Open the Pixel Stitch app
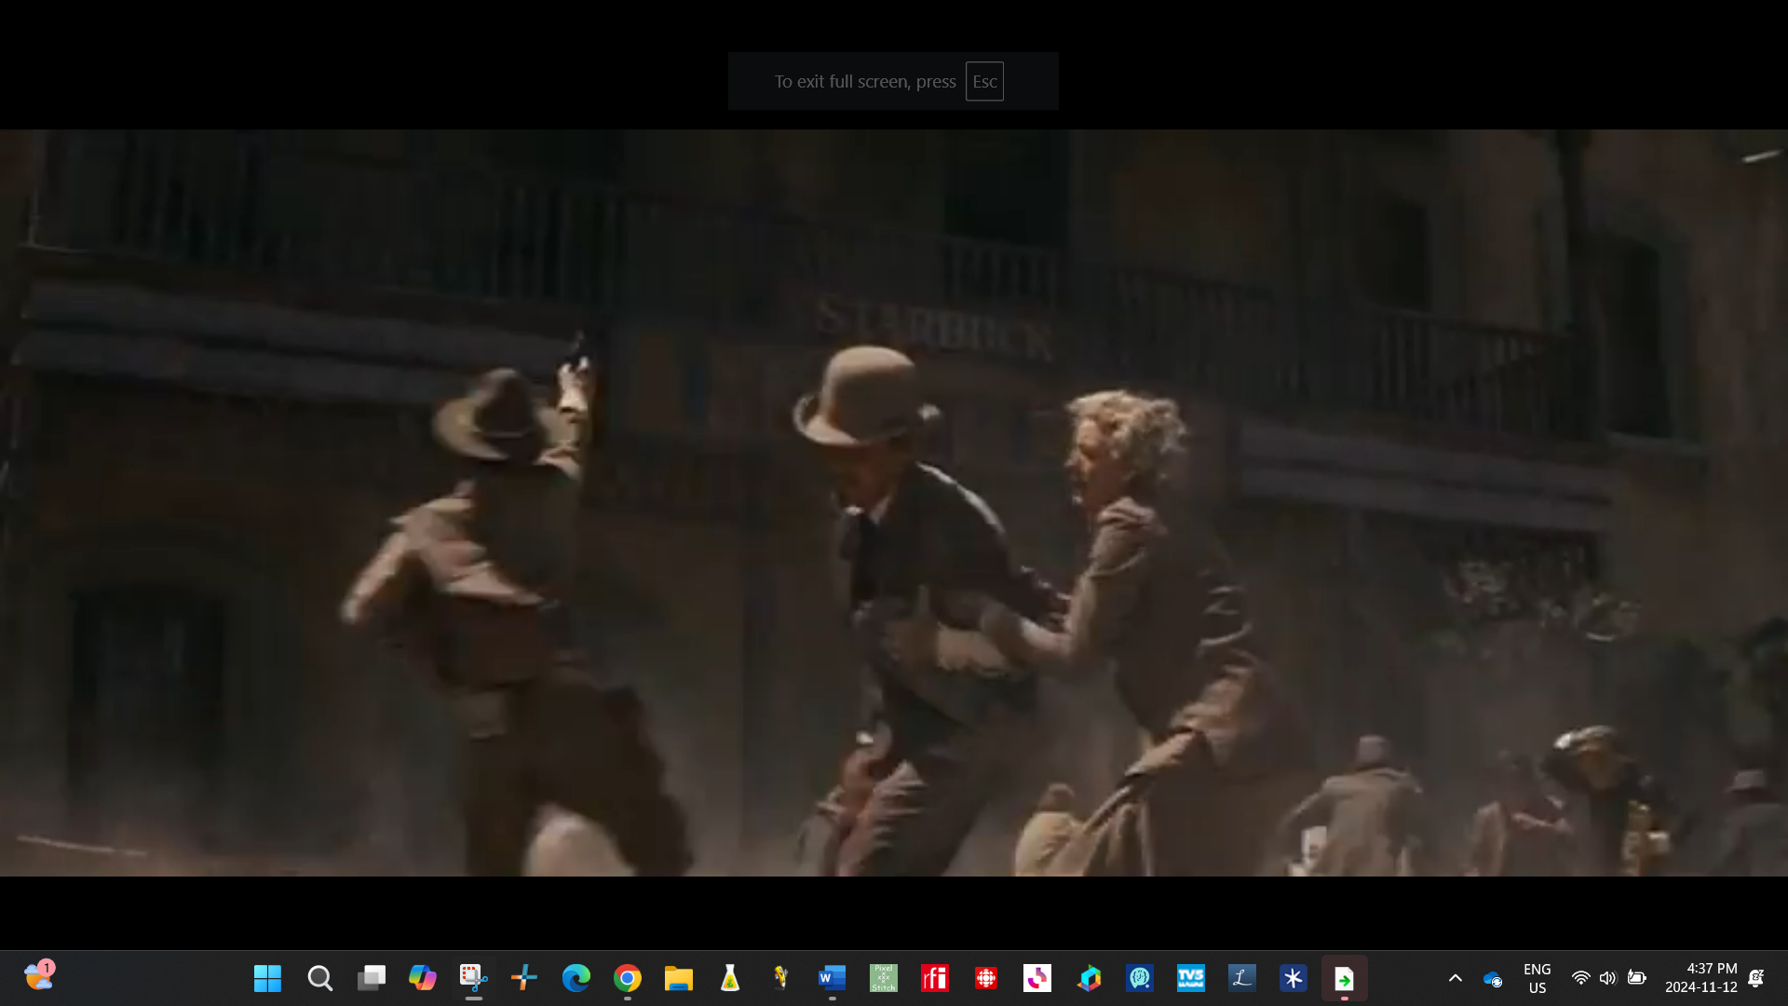The height and width of the screenshot is (1006, 1788). (883, 978)
